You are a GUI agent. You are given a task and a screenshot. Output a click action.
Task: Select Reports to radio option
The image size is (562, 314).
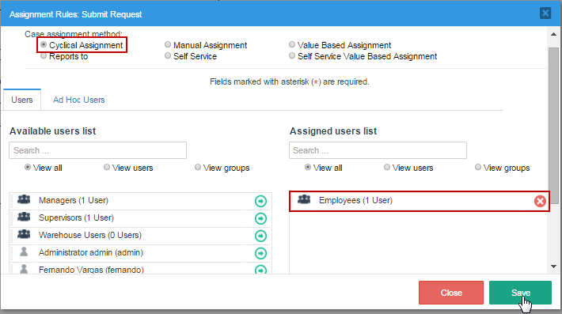point(44,56)
